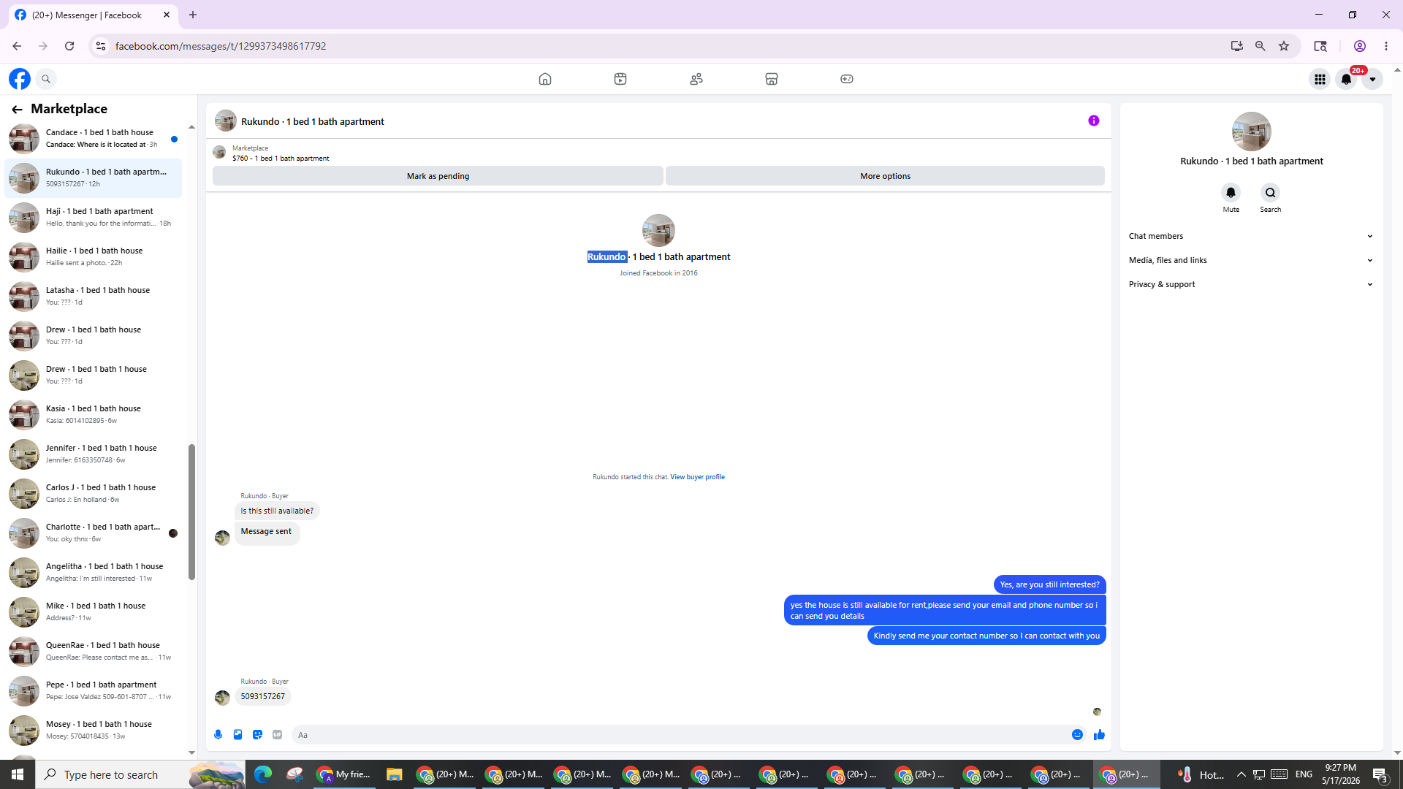Open the Facebook Reels video icon
1403x789 pixels.
pyautogui.click(x=620, y=79)
